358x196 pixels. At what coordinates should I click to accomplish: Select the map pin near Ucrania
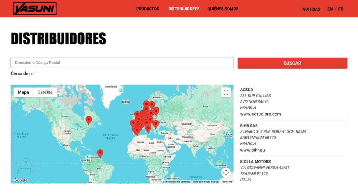pyautogui.click(x=156, y=124)
